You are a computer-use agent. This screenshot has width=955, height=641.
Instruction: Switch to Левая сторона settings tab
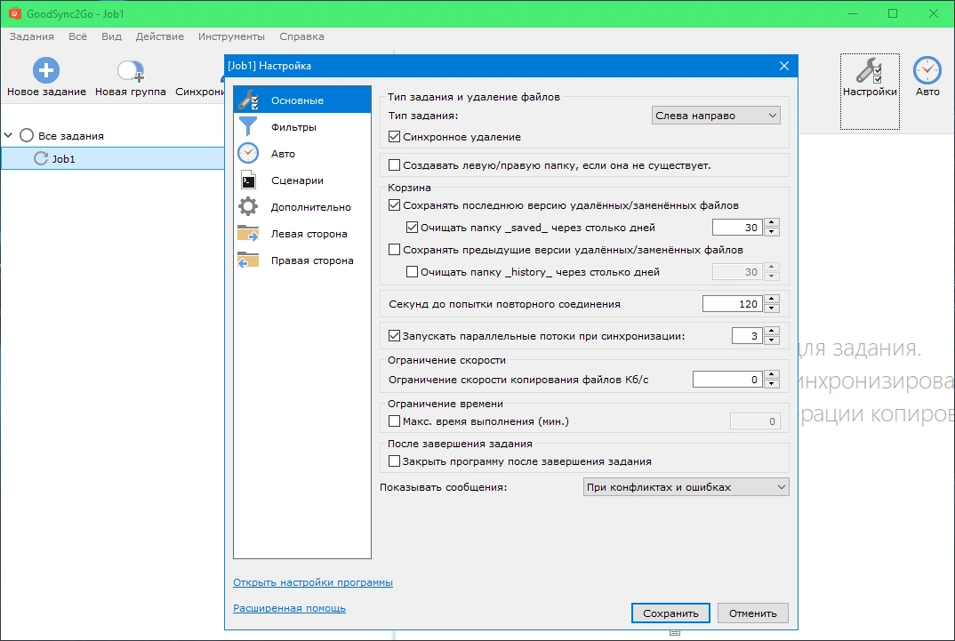[x=302, y=234]
